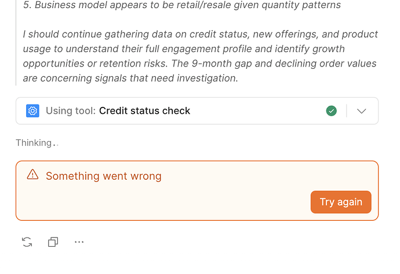
Task: Click the warning triangle icon
Action: coord(32,176)
